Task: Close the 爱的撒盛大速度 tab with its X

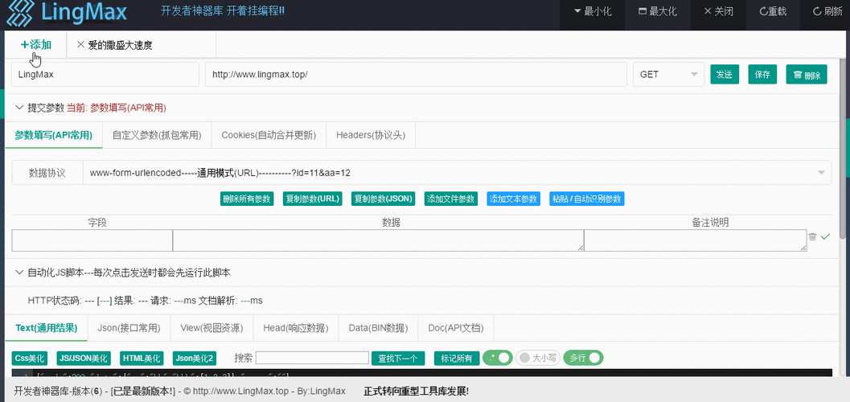Action: tap(80, 45)
